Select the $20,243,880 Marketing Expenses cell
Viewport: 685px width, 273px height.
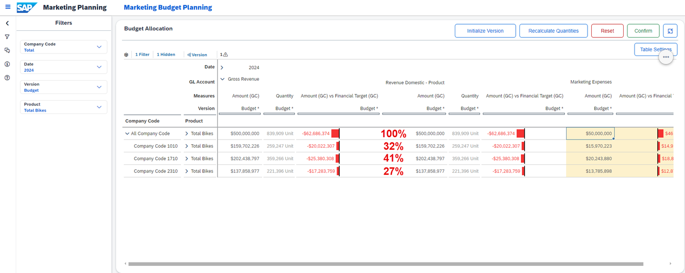(x=590, y=159)
